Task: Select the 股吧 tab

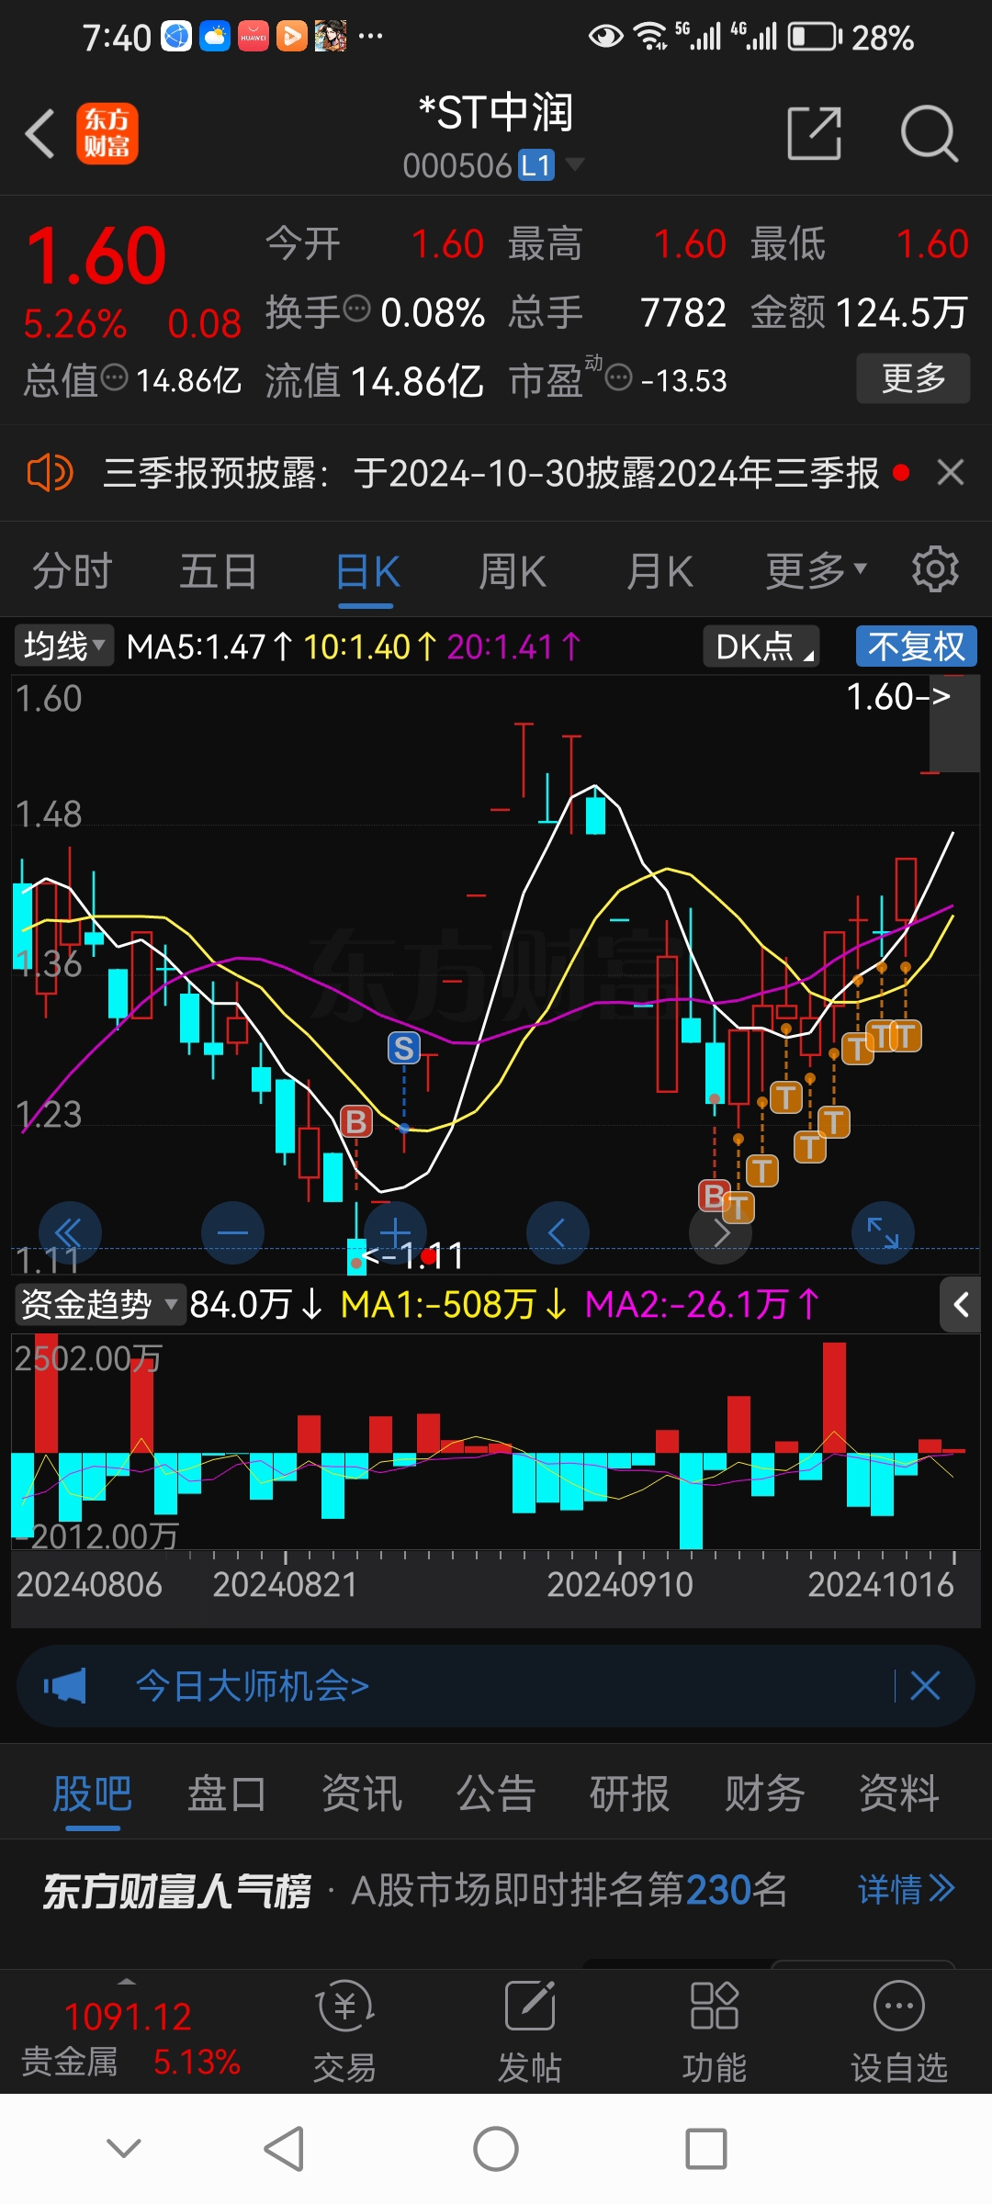Action: tap(92, 1794)
